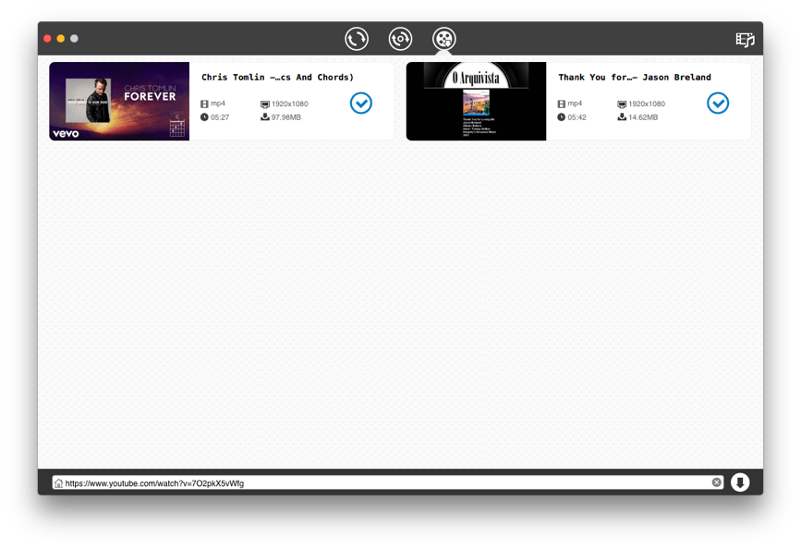Click the 1920x1080 resolution of Chris Tomlin video

[x=290, y=104]
